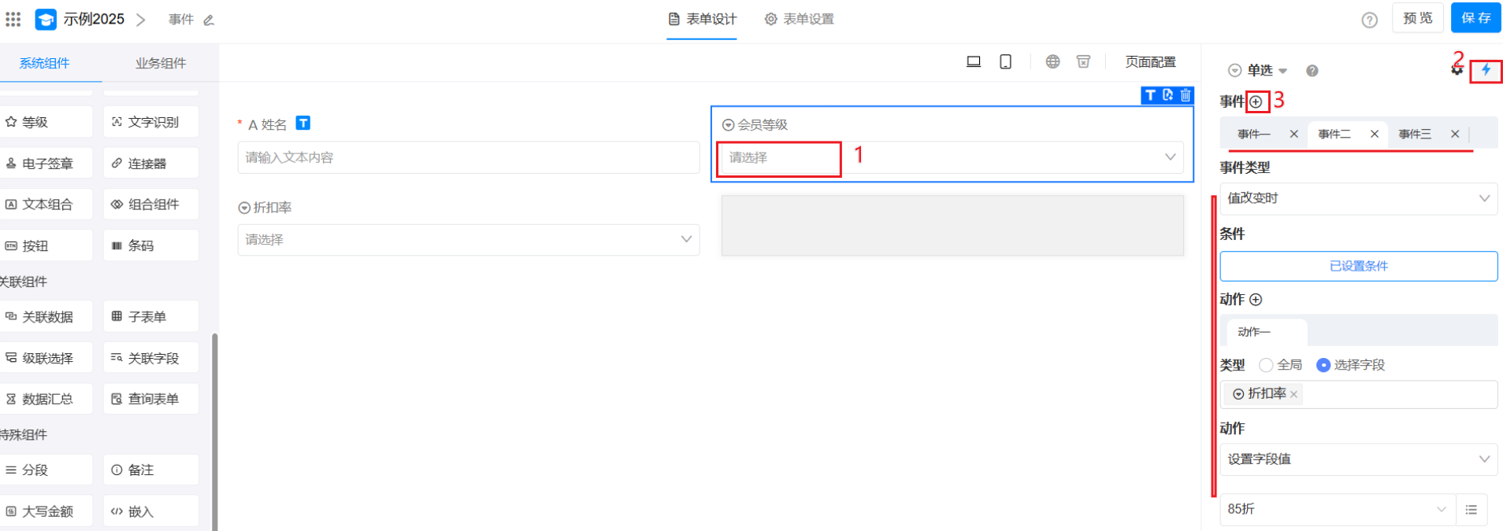Open the gear settings icon in properties panel
The height and width of the screenshot is (531, 1503).
coord(1457,71)
